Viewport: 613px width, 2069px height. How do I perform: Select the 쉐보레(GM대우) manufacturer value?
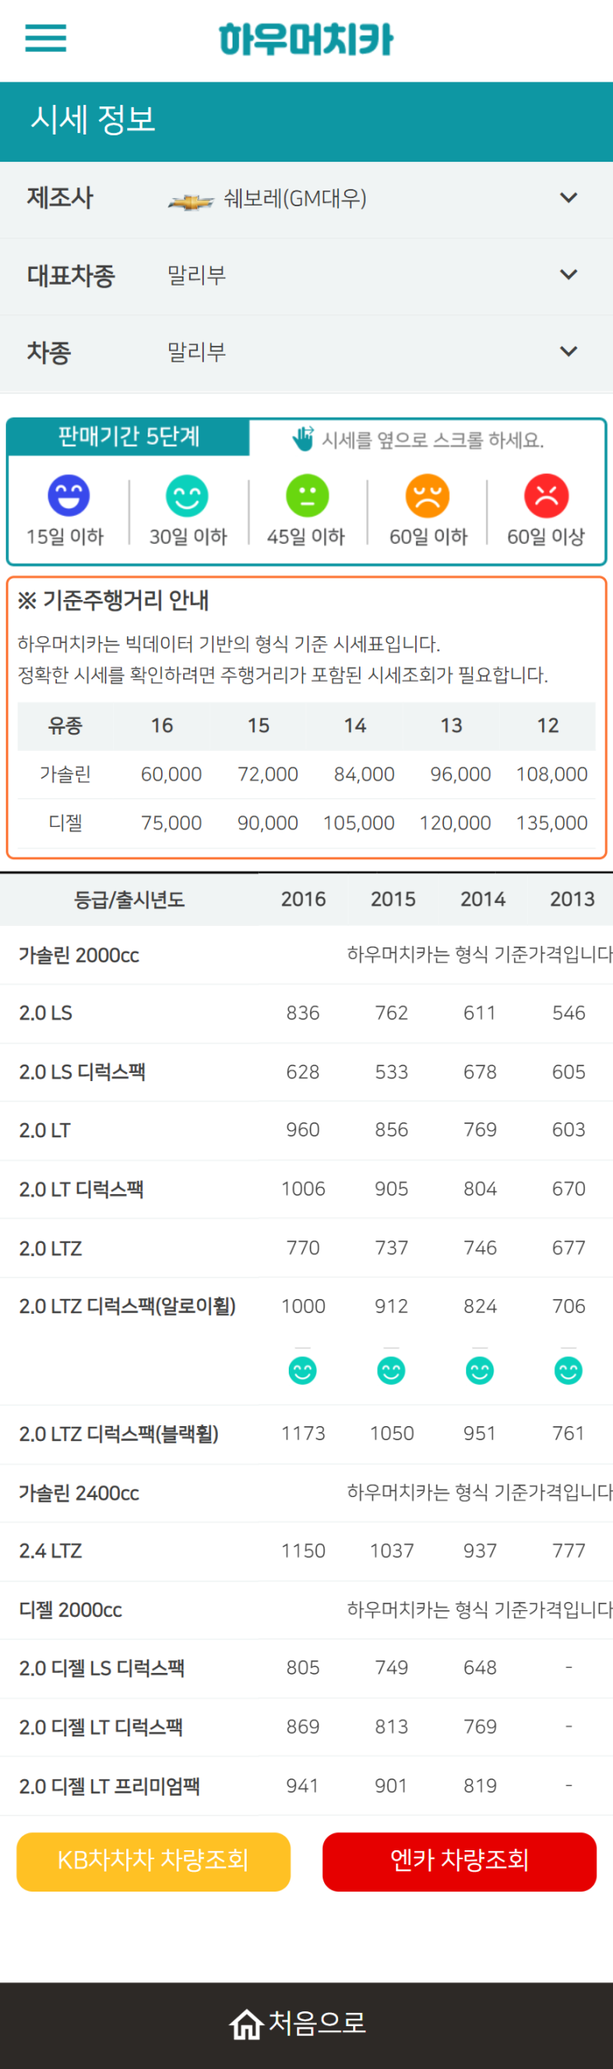click(295, 199)
